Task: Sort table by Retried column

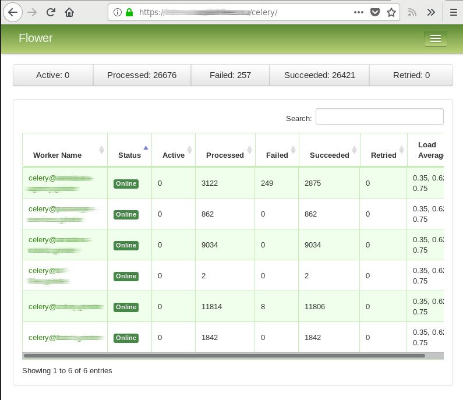Action: click(x=384, y=150)
